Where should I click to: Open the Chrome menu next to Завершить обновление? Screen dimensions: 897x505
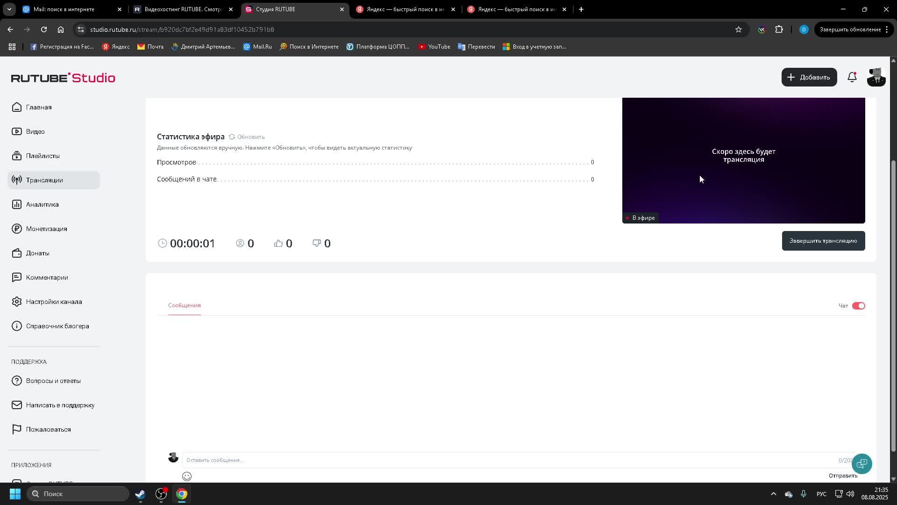click(x=886, y=29)
